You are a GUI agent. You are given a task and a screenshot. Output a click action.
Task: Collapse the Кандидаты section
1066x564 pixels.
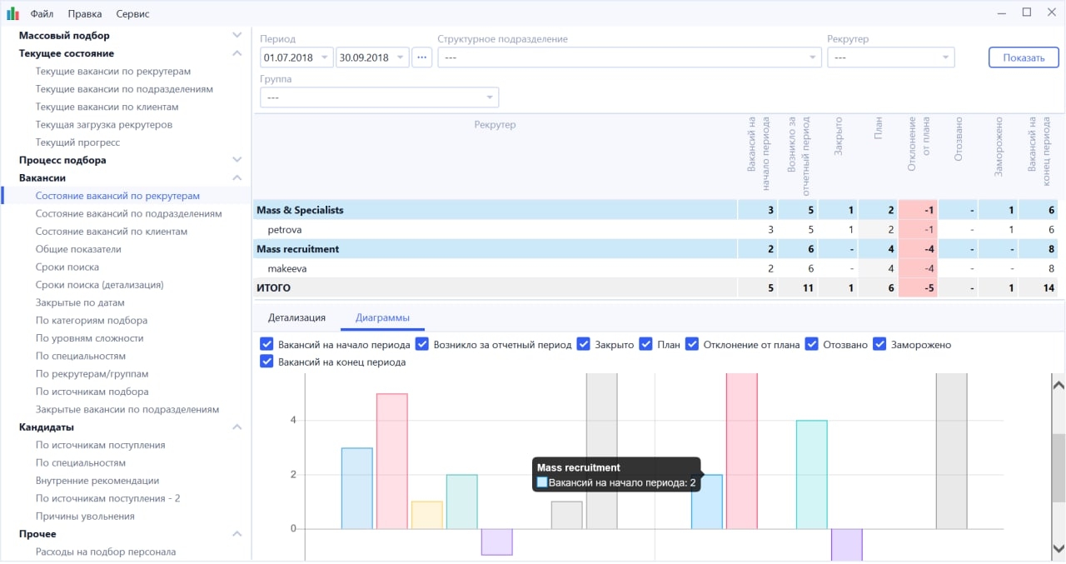(x=237, y=427)
